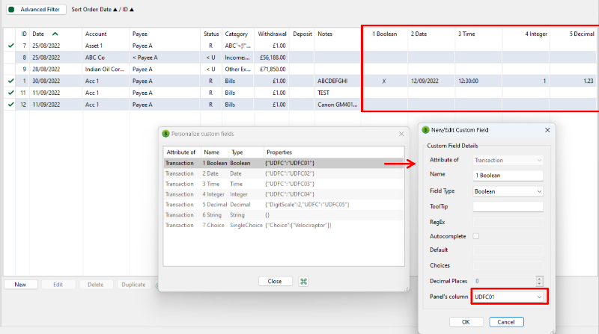Select the 6 String custom field row

(x=284, y=215)
